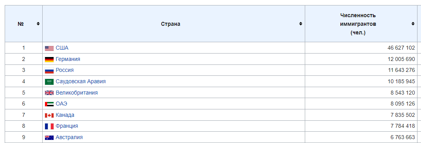Viewport: 421px width, 143px height.
Task: Open the Германия link
Action: click(x=68, y=59)
